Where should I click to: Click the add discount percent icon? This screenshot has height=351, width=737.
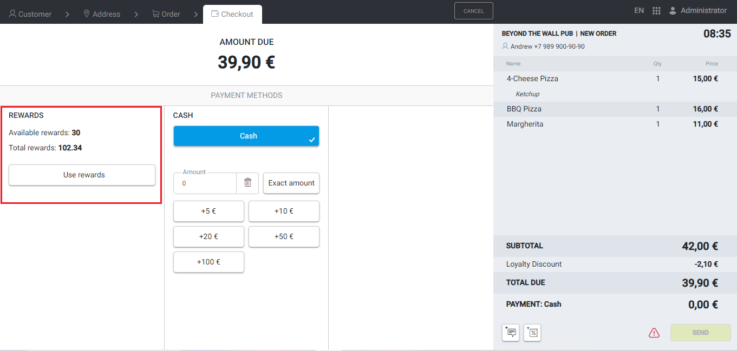[532, 333]
